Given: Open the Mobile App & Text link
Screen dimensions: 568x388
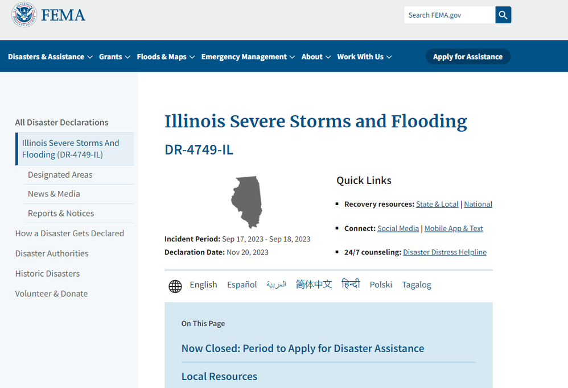Looking at the screenshot, I should 454,228.
